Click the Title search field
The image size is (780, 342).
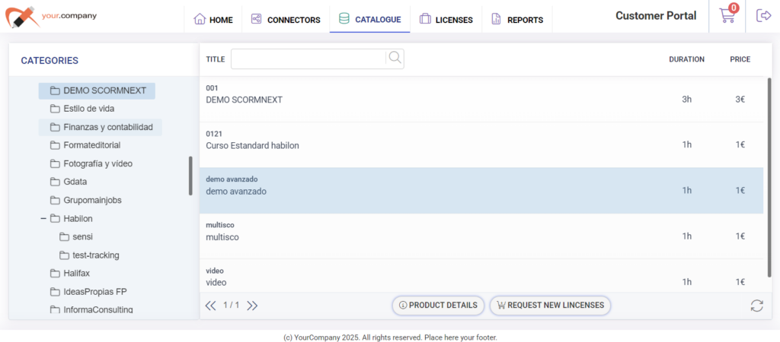pos(308,59)
